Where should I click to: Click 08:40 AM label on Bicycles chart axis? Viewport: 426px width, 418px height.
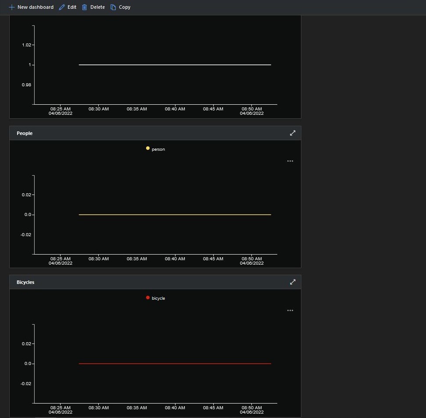pyautogui.click(x=175, y=407)
